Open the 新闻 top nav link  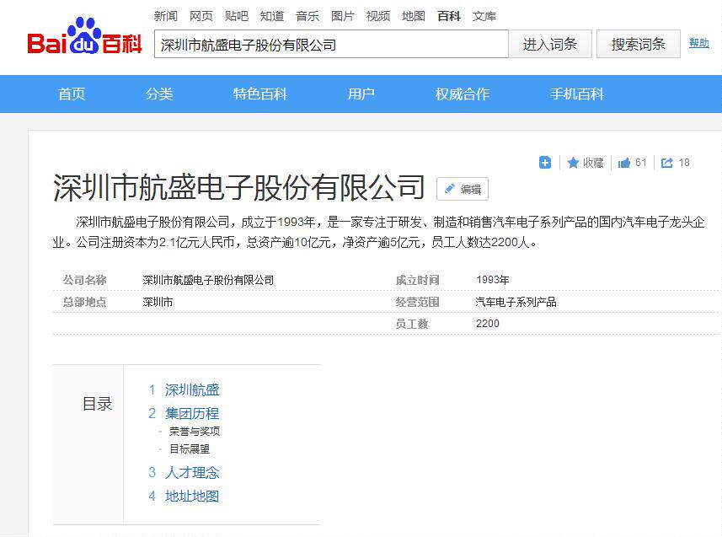coord(166,16)
